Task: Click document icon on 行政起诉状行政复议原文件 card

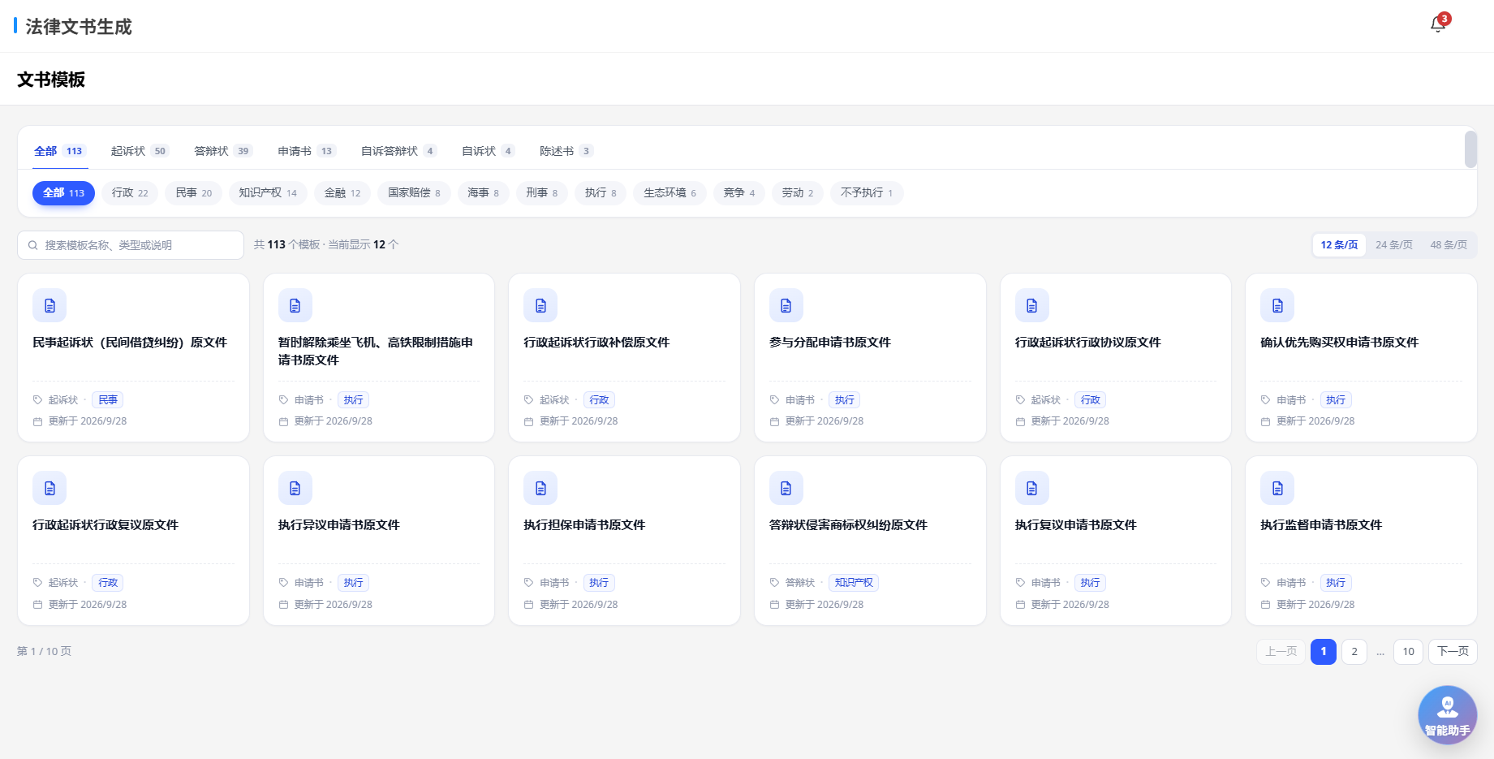Action: [x=50, y=489]
